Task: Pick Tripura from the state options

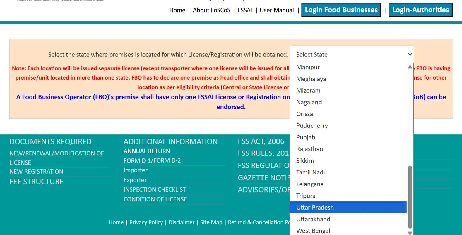Action: pos(348,196)
